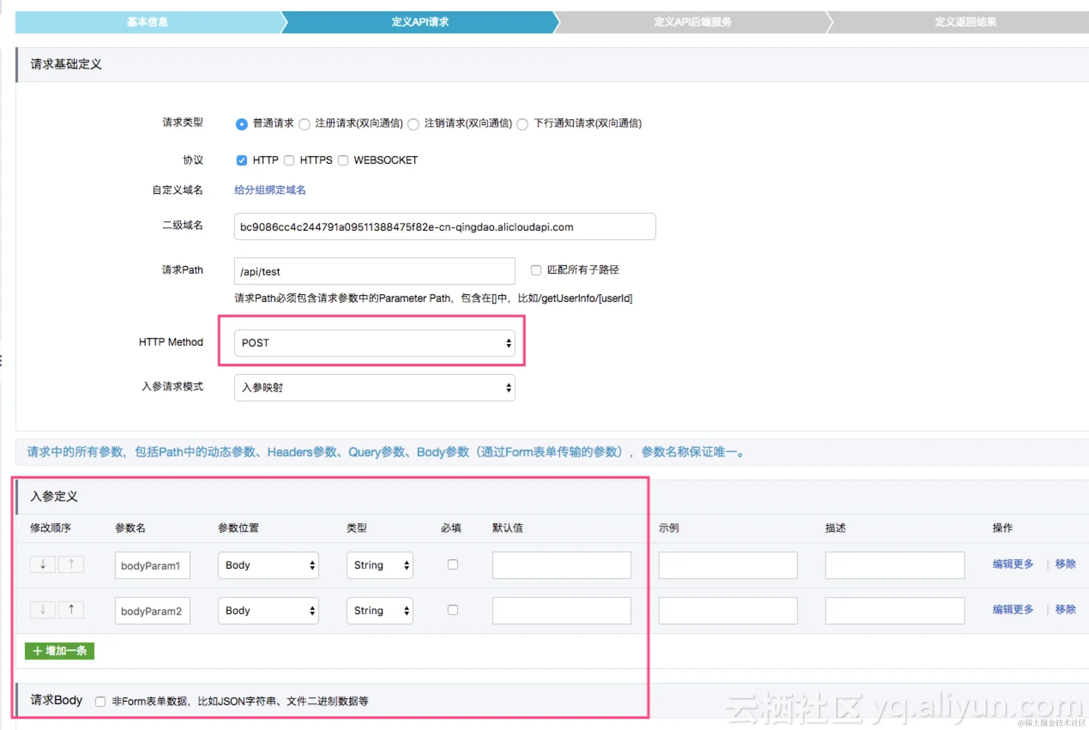The image size is (1089, 730).
Task: Check 匹配所有子路径 option
Action: click(x=535, y=271)
